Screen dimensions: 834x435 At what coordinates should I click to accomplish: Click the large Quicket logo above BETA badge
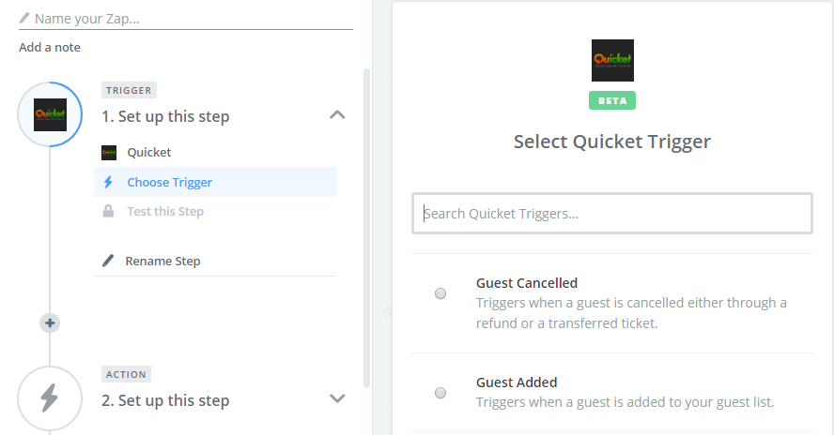pyautogui.click(x=612, y=61)
